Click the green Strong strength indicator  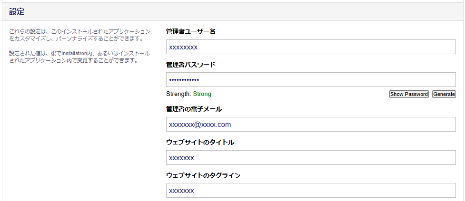coord(202,94)
